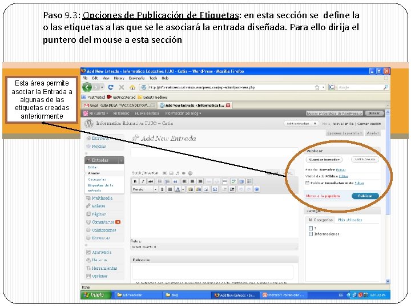Click the Buscar button in admin bar
The image size is (411, 308).
(374, 113)
